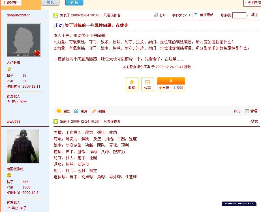Screen dimensions: 261x212
Task: Click the 倒序看帖 reverse order link
Action: pos(207,15)
